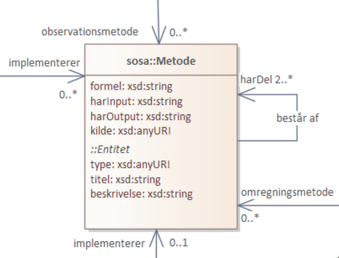Select the sosa::Metode class title
339x258 pixels.
click(161, 61)
